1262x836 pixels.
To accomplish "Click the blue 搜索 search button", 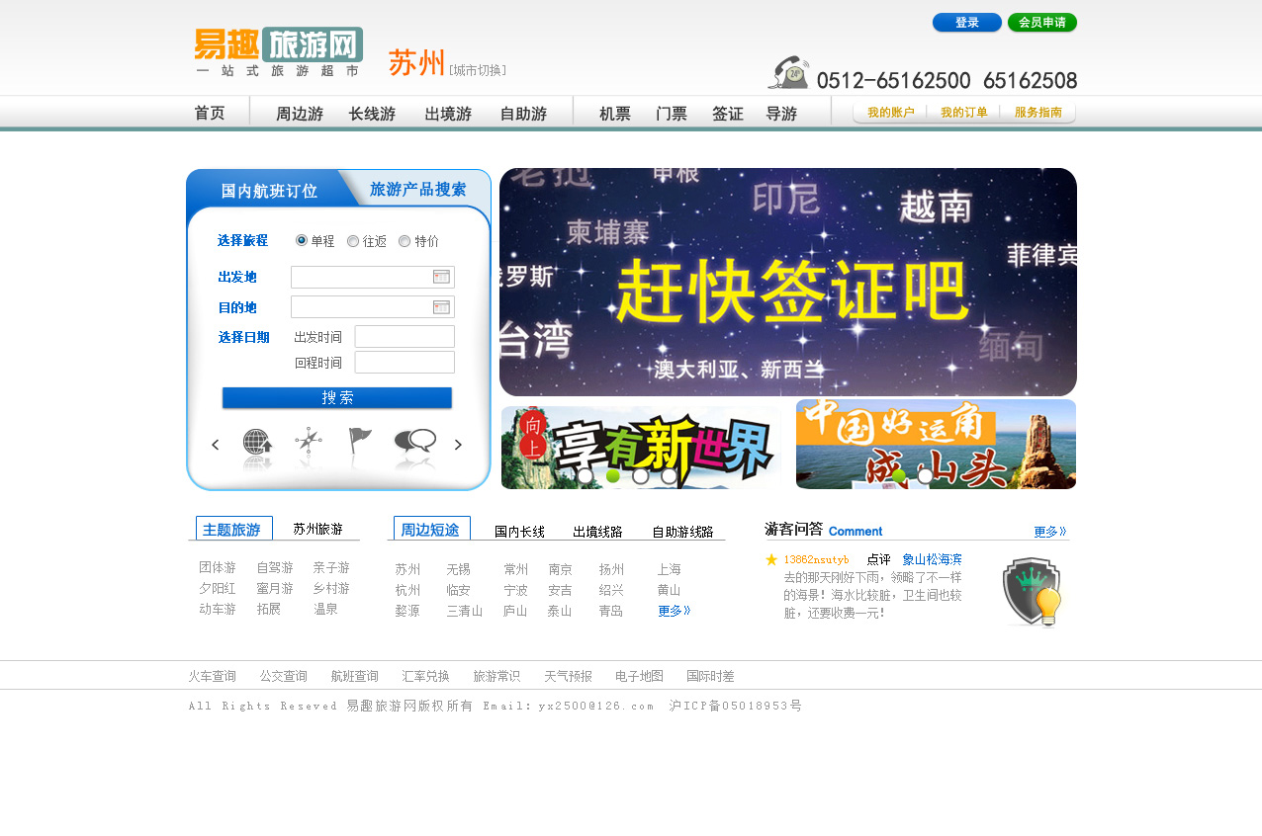I will tap(337, 398).
